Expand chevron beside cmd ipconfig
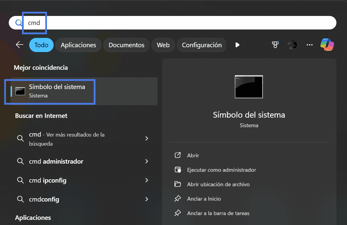This screenshot has height=225, width=347. 146,180
